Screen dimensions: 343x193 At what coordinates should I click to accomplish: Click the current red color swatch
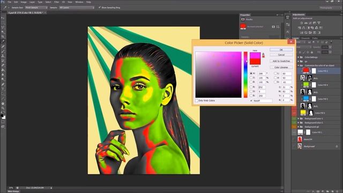tap(255, 62)
